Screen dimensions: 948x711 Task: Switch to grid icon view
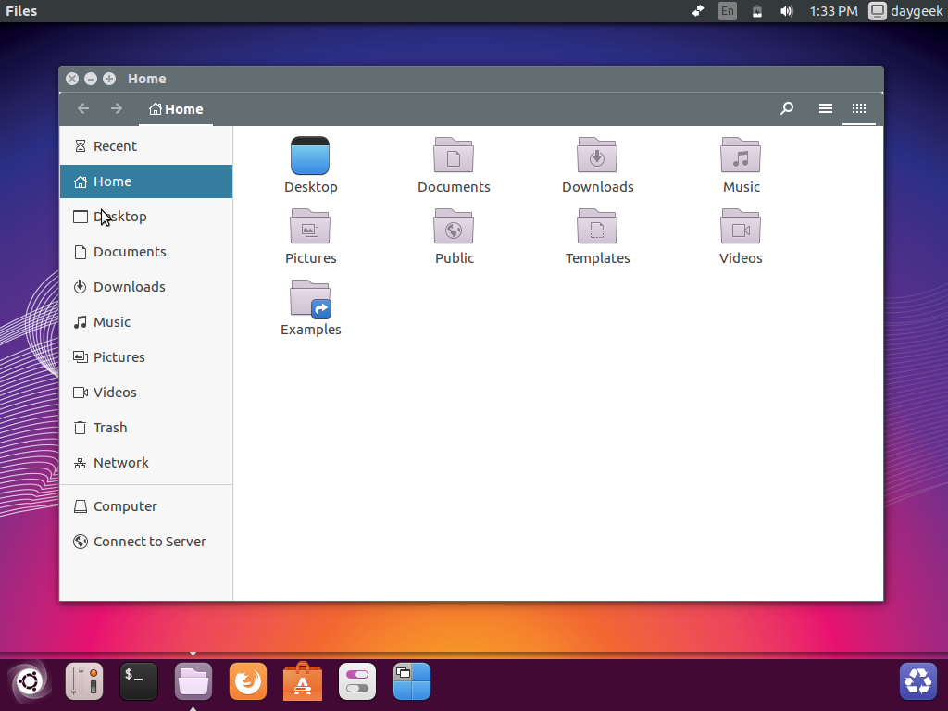pyautogui.click(x=859, y=108)
